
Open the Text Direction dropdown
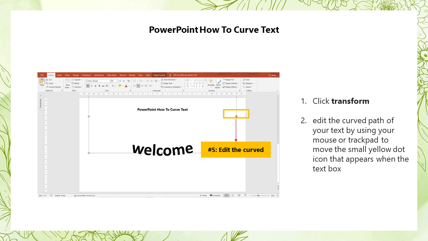[169, 80]
